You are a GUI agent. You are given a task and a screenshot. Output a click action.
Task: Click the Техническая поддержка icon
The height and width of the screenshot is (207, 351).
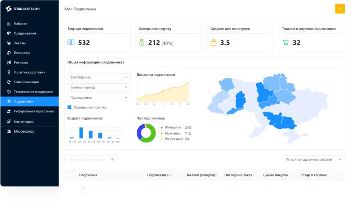click(9, 92)
